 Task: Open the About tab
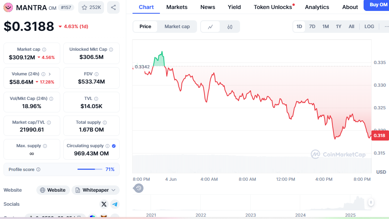[x=350, y=7]
